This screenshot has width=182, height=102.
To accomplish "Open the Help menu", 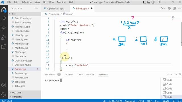I will point(72,2).
